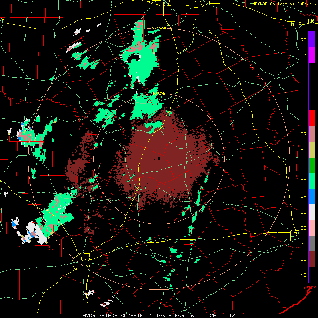Click the UK legend label
The height and width of the screenshot is (318, 318).
pos(303,55)
